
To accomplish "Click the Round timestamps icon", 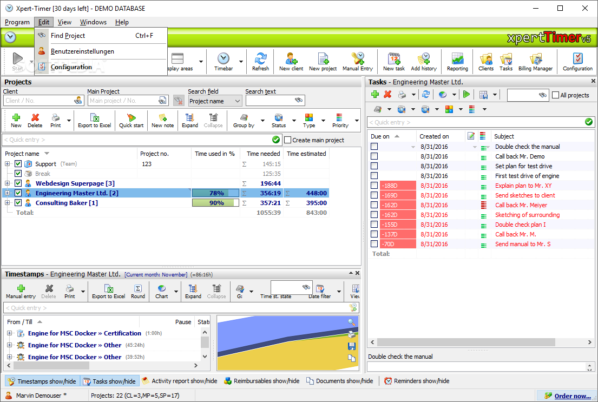I will pyautogui.click(x=137, y=292).
